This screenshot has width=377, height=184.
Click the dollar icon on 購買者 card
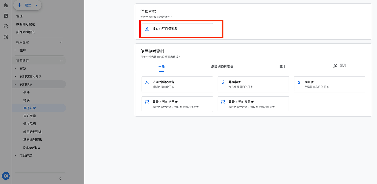pos(299,82)
